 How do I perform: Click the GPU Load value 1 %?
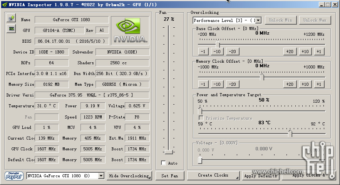tap(47, 127)
